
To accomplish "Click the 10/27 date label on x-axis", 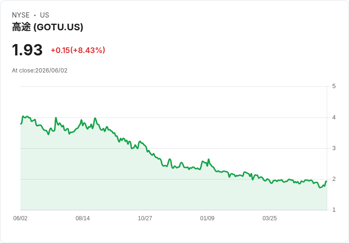I will click(145, 218).
